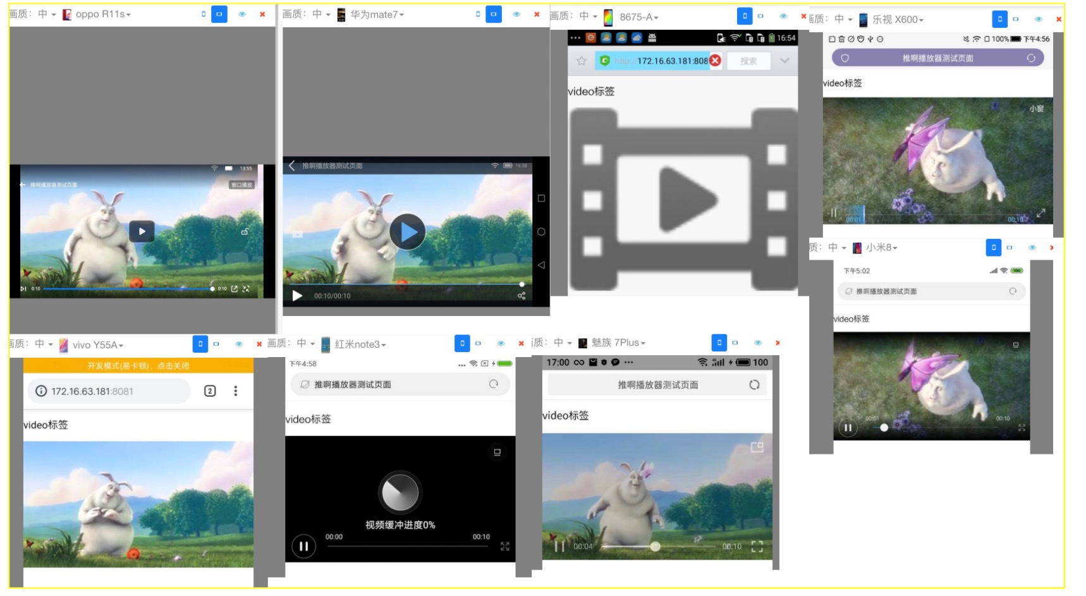
Task: Switch oppo R11s to portrait orientation
Action: coord(204,14)
